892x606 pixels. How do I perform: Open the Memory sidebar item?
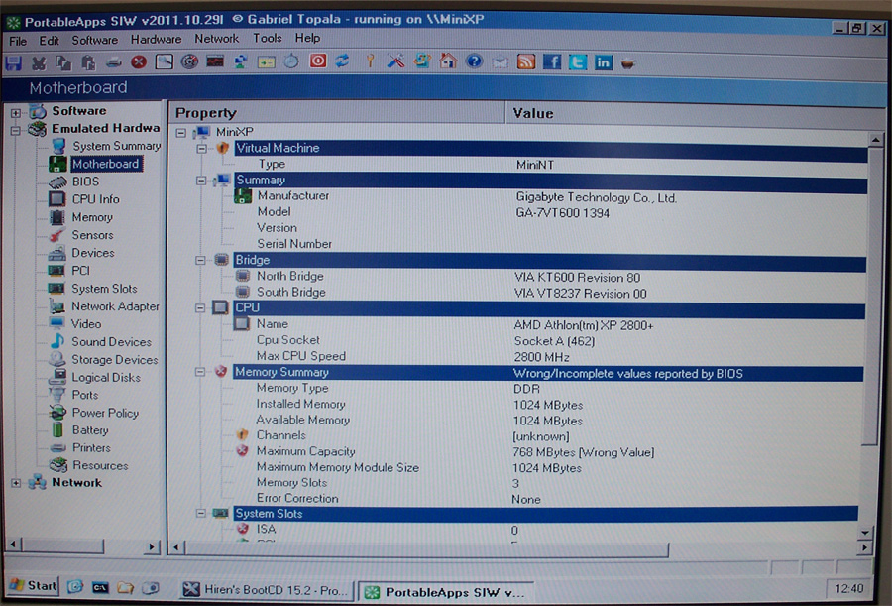pos(92,217)
